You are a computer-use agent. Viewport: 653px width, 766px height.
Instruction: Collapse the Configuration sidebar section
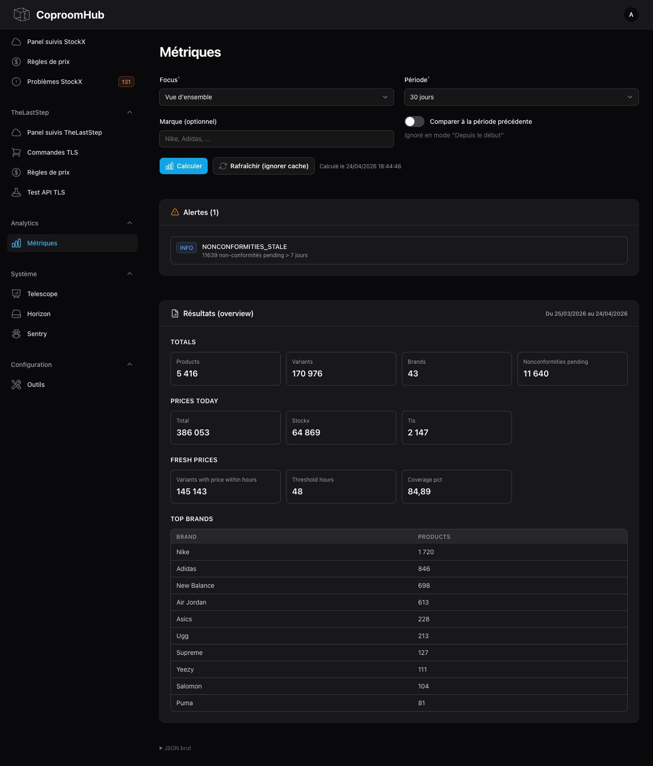(x=130, y=365)
